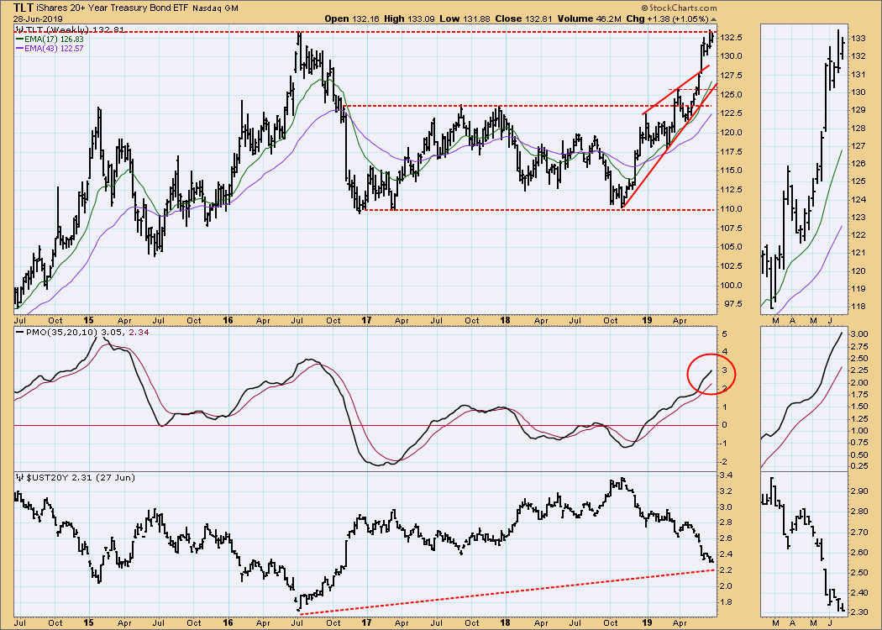Click the PMO(35,20,10) indicator label
This screenshot has width=882, height=630.
[61, 332]
